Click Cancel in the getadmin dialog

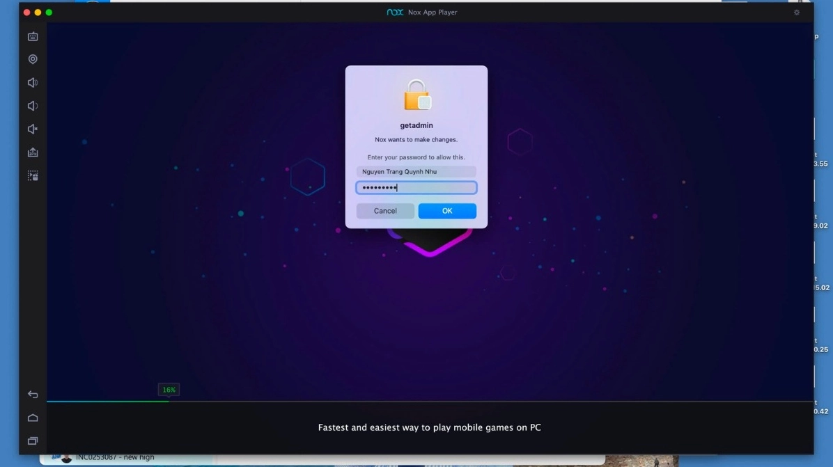pos(385,211)
